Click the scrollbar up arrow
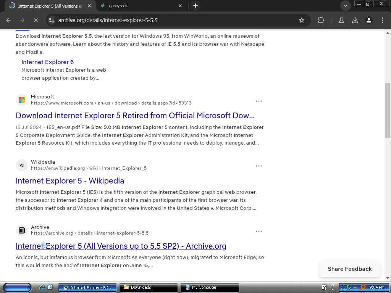This screenshot has width=391, height=293. point(388,33)
